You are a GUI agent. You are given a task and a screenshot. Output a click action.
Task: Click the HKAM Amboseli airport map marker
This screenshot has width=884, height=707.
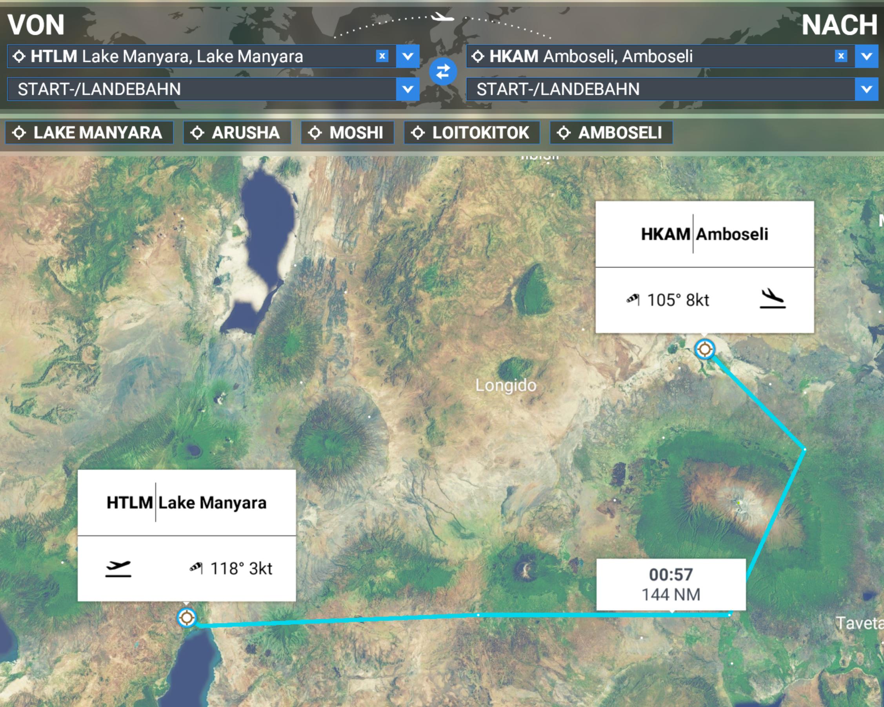pos(705,349)
